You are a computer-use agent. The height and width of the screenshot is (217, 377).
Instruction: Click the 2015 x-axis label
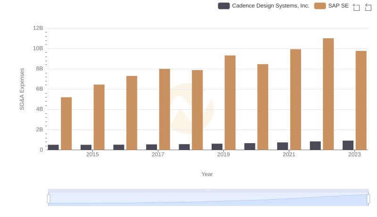[x=92, y=154]
